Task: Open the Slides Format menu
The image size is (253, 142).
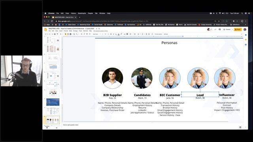Action: point(66,31)
